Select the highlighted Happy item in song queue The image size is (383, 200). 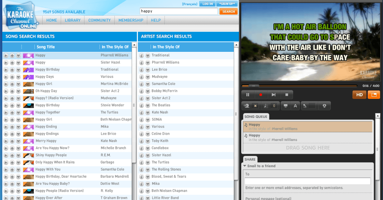[x=307, y=126]
